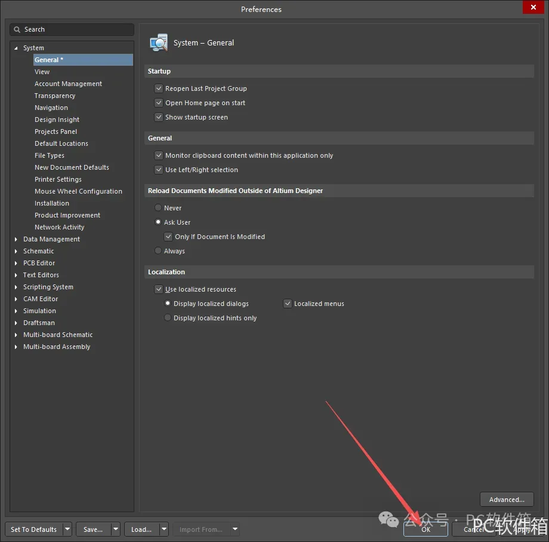Collapse the System tree node
Image resolution: width=549 pixels, height=542 pixels.
(x=16, y=48)
